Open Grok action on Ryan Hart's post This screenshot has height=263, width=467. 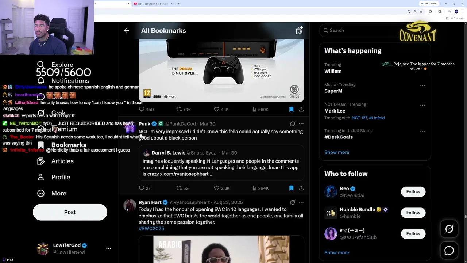pos(293,202)
